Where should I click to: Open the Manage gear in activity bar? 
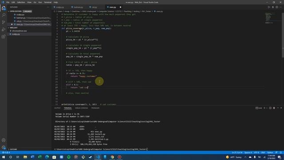4,147
